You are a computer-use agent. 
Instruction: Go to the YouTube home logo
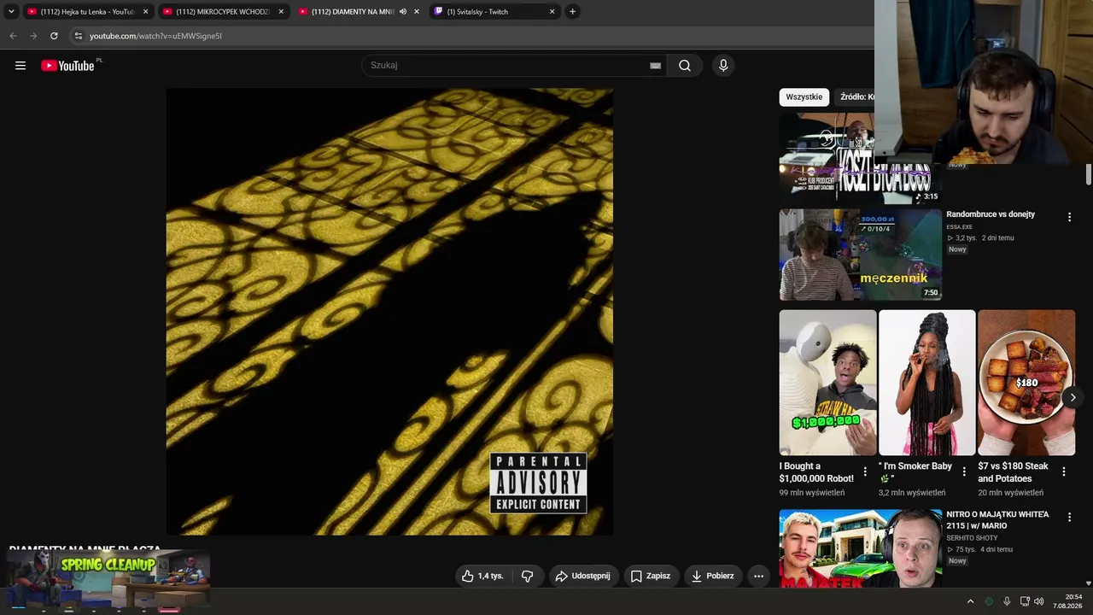pyautogui.click(x=68, y=66)
